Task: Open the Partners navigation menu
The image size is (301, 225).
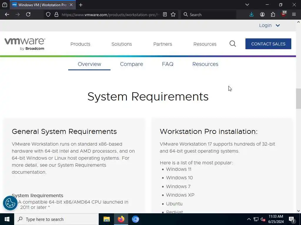Action: tap(163, 44)
